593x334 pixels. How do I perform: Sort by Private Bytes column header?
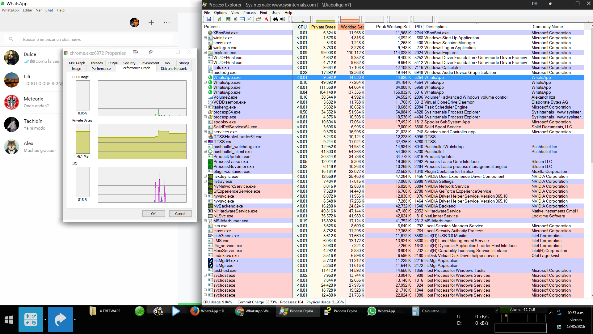323,27
